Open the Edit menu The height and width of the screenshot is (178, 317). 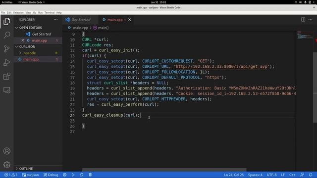coord(9,12)
